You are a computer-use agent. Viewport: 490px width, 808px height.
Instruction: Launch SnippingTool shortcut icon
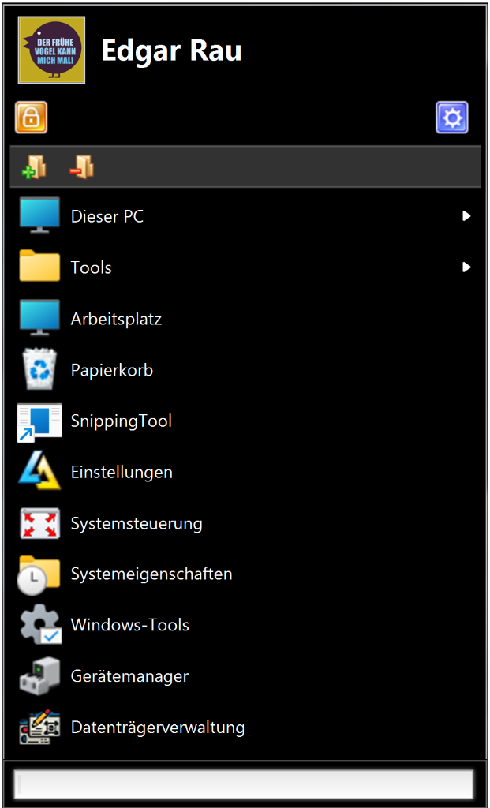[x=39, y=421]
